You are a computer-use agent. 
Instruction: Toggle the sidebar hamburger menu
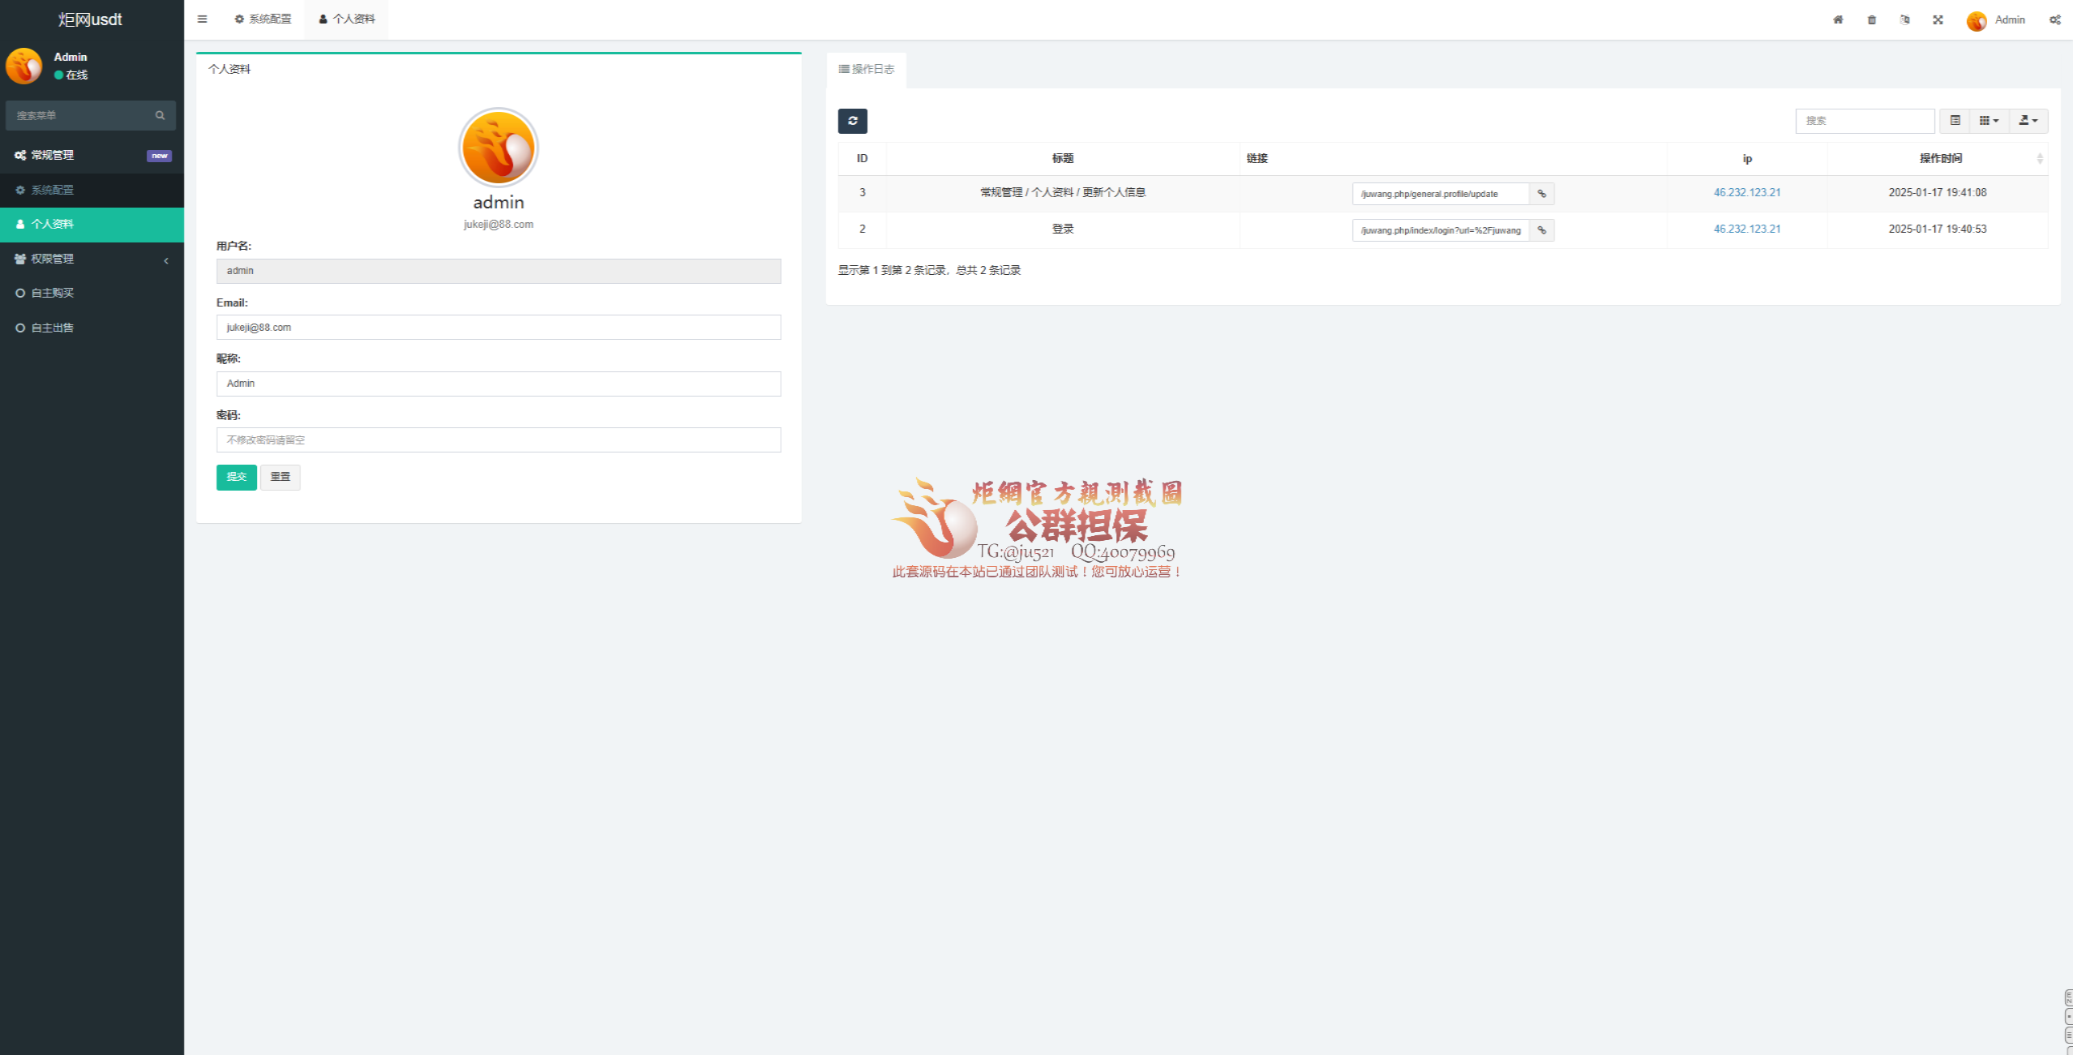tap(202, 19)
